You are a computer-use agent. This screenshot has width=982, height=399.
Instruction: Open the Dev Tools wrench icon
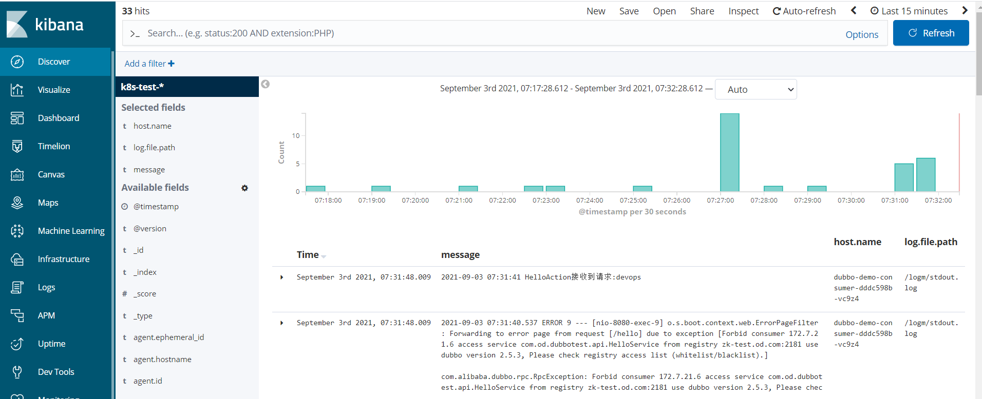coord(17,372)
